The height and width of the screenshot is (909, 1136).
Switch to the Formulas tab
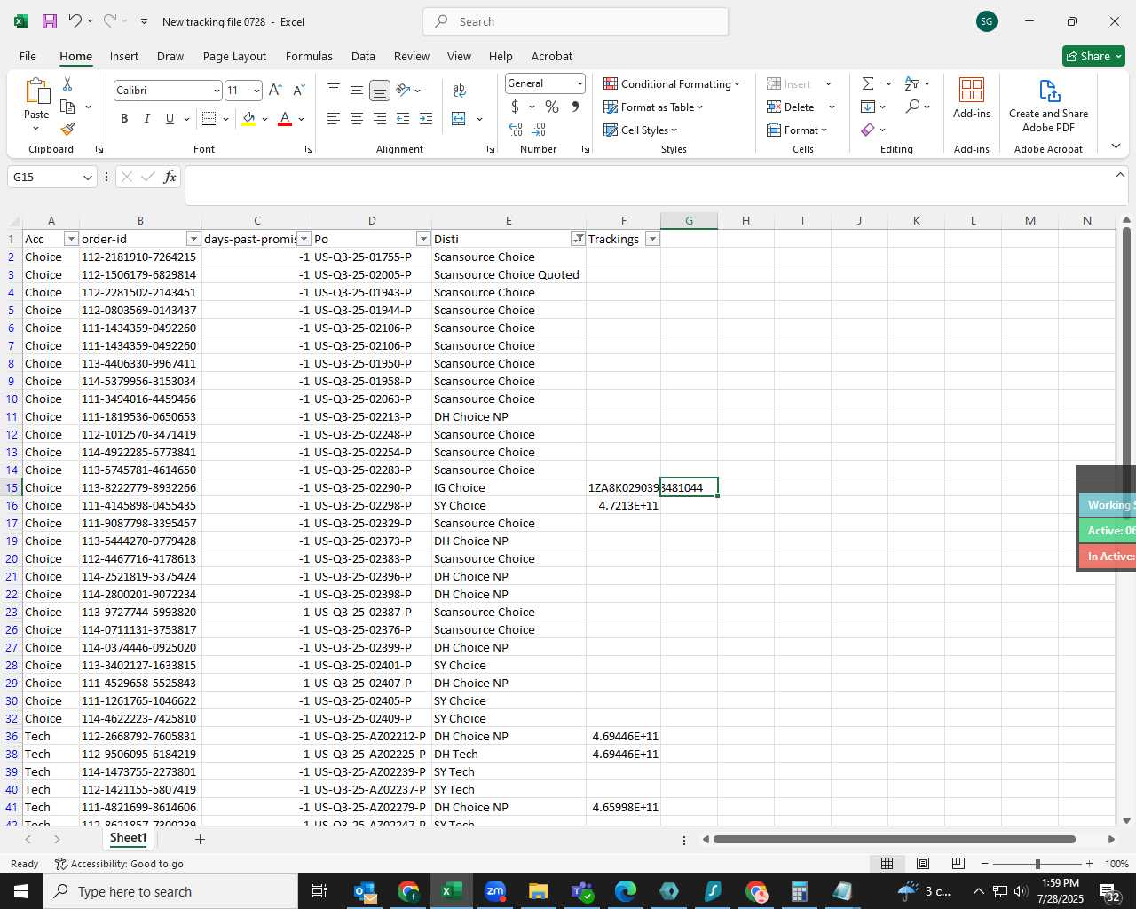[x=309, y=56]
